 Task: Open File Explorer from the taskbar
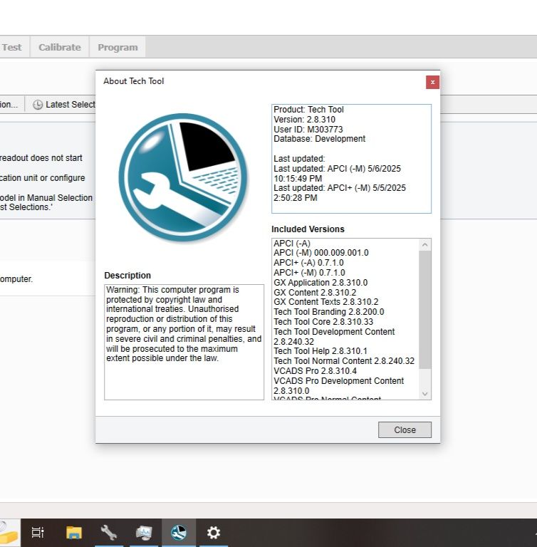coord(73,532)
